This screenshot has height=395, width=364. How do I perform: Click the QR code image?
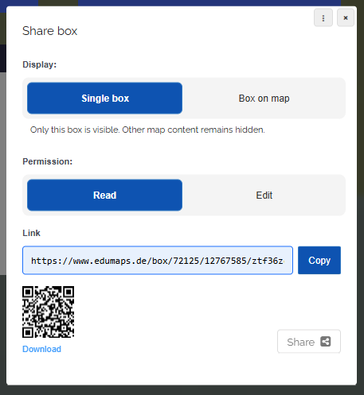(x=48, y=312)
